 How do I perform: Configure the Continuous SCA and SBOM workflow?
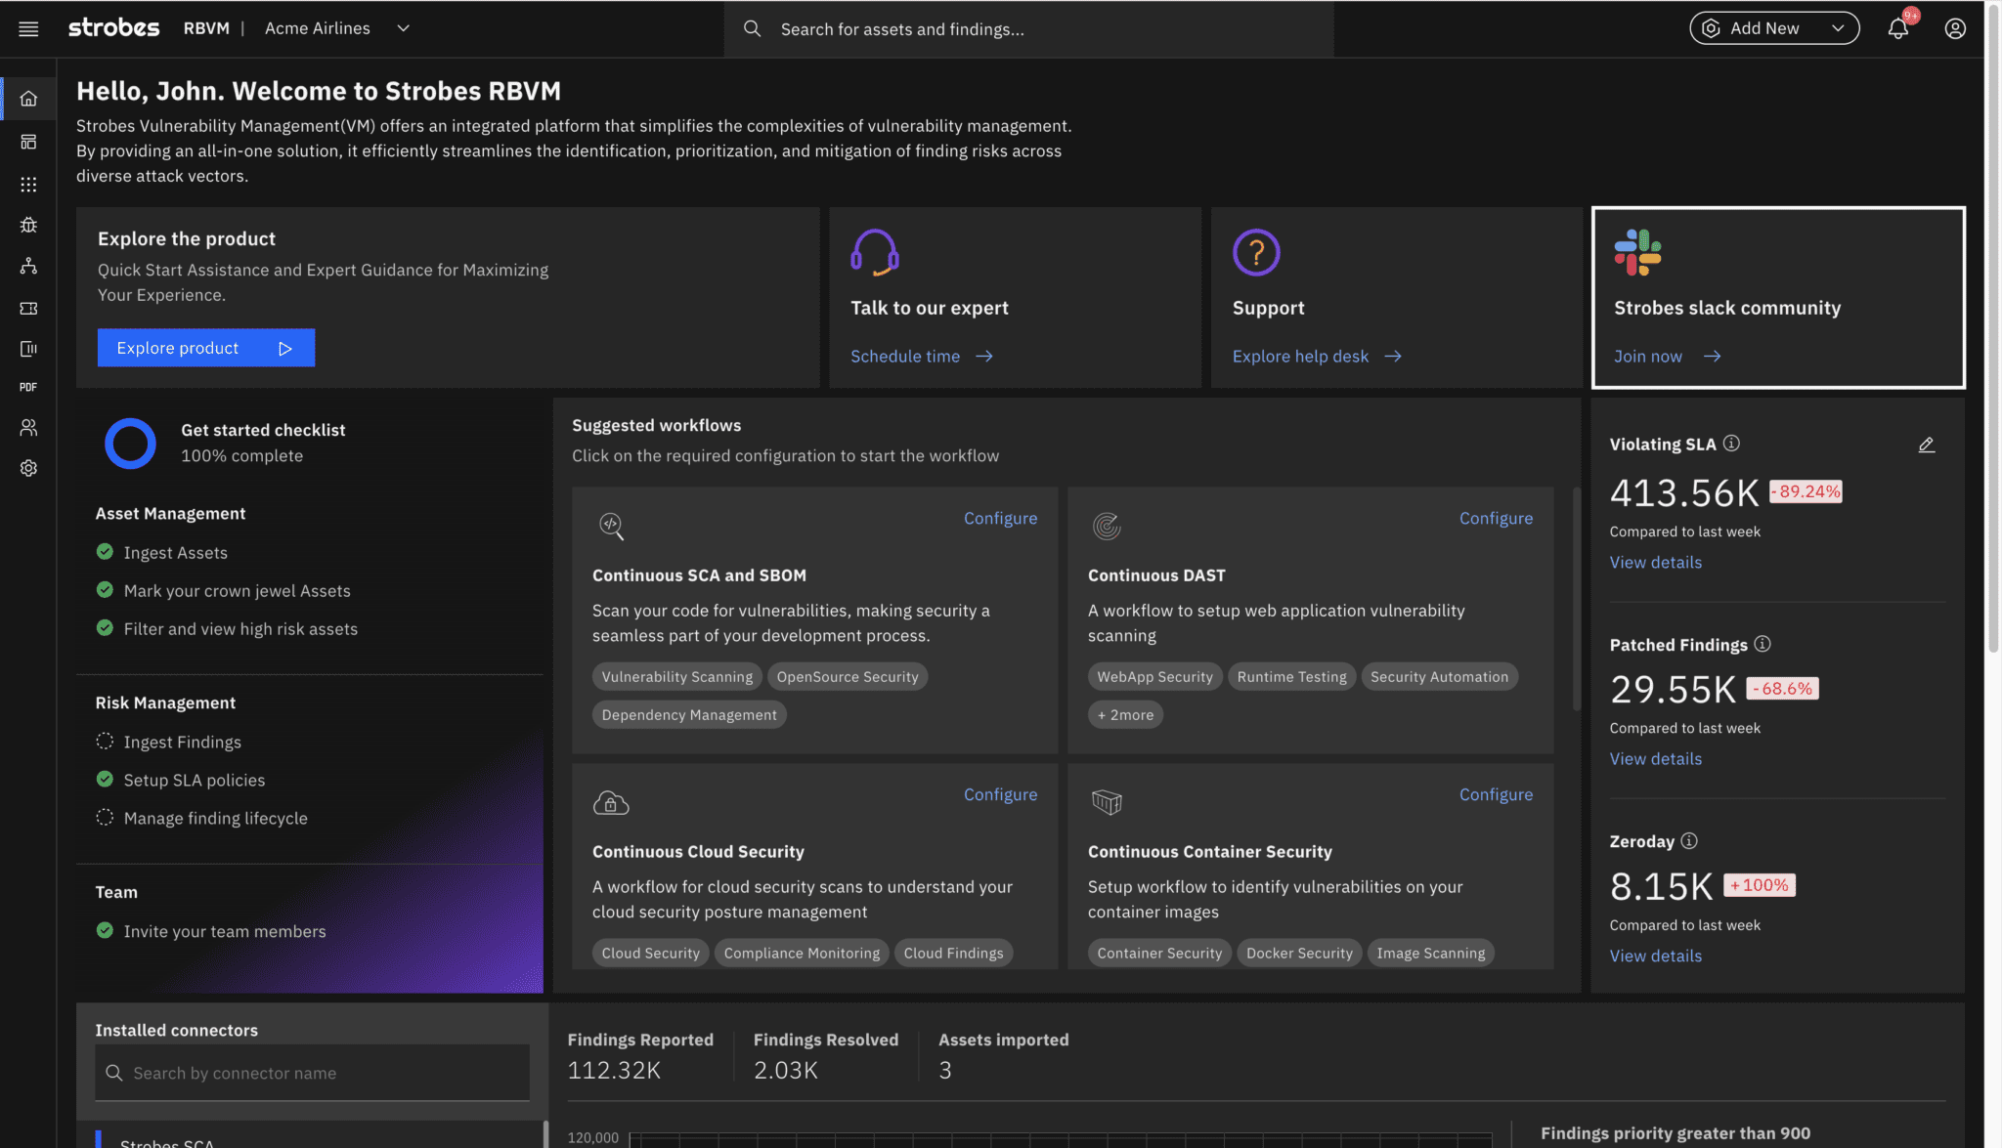[x=1000, y=519]
